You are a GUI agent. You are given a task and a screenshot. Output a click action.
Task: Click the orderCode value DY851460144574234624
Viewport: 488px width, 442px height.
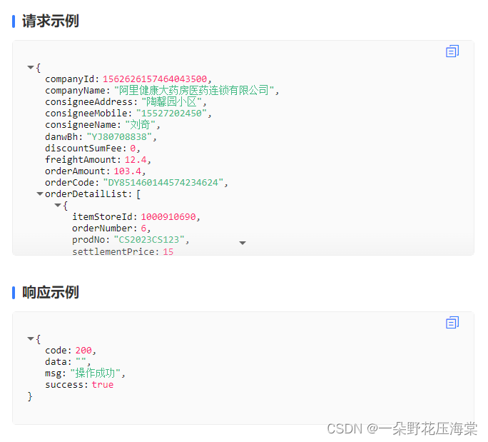(x=163, y=183)
